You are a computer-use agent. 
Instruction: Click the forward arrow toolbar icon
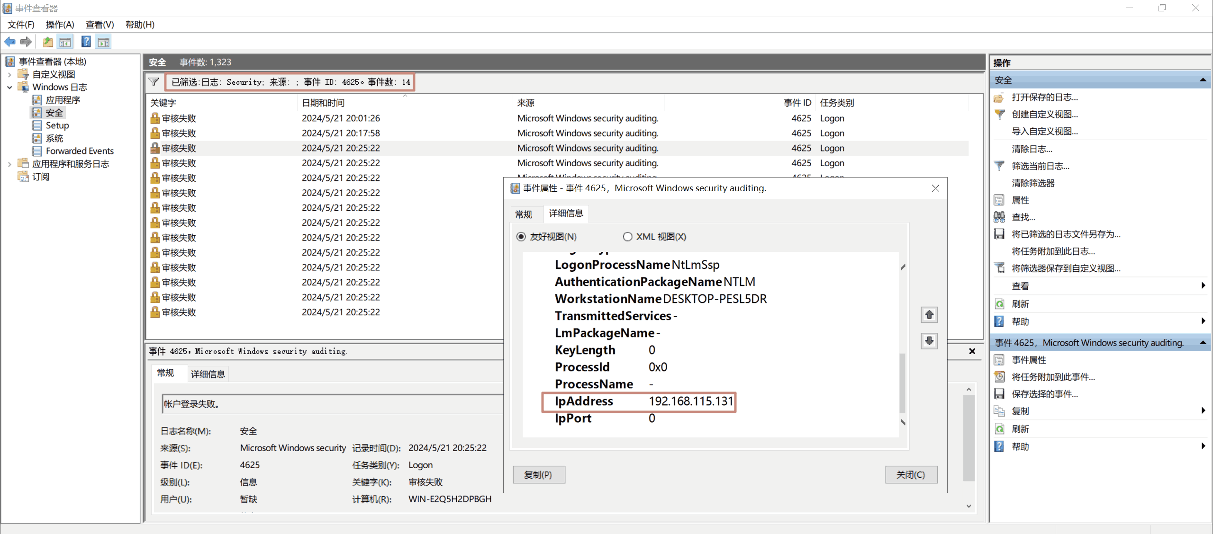point(26,42)
